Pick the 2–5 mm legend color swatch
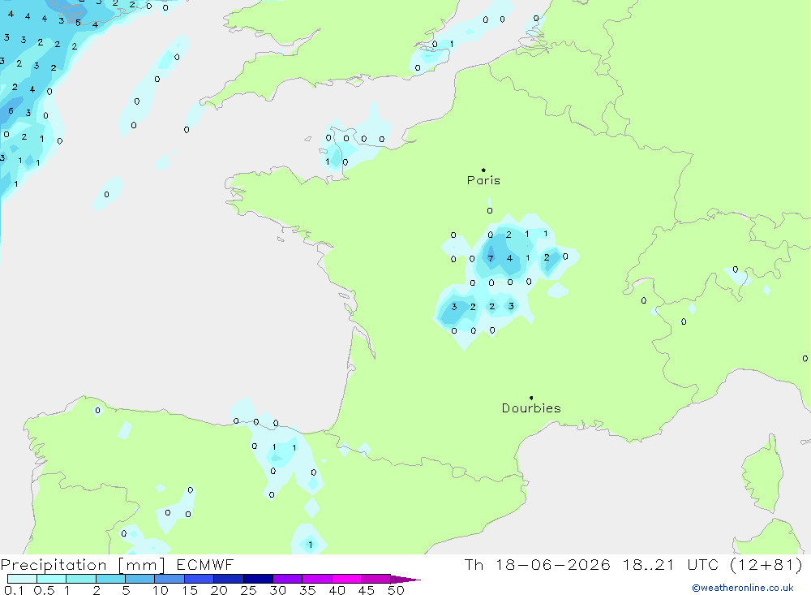 click(x=110, y=579)
